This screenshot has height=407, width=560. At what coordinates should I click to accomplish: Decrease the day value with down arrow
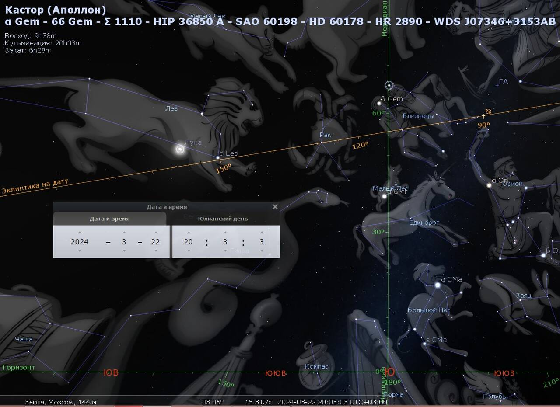155,250
